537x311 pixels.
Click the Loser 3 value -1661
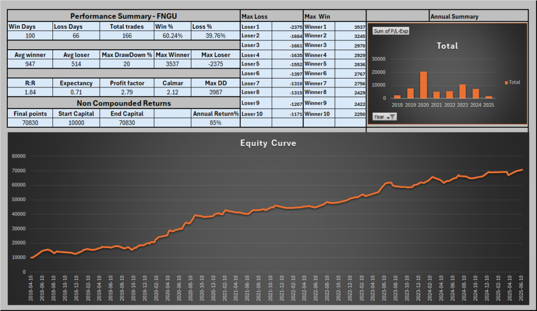(x=287, y=46)
